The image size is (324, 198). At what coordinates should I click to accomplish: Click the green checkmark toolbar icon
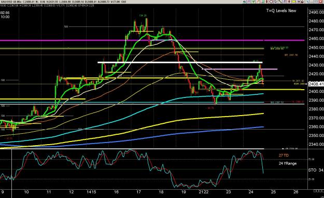coord(253,2)
